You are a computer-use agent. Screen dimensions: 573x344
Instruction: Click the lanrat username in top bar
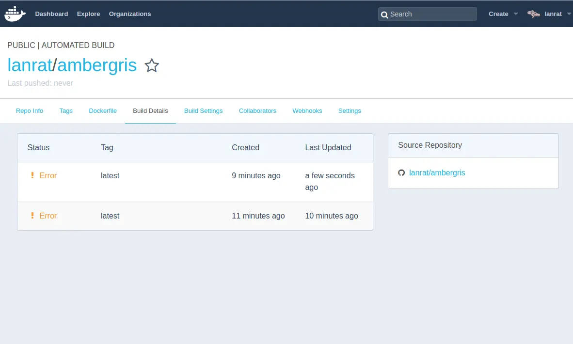553,14
